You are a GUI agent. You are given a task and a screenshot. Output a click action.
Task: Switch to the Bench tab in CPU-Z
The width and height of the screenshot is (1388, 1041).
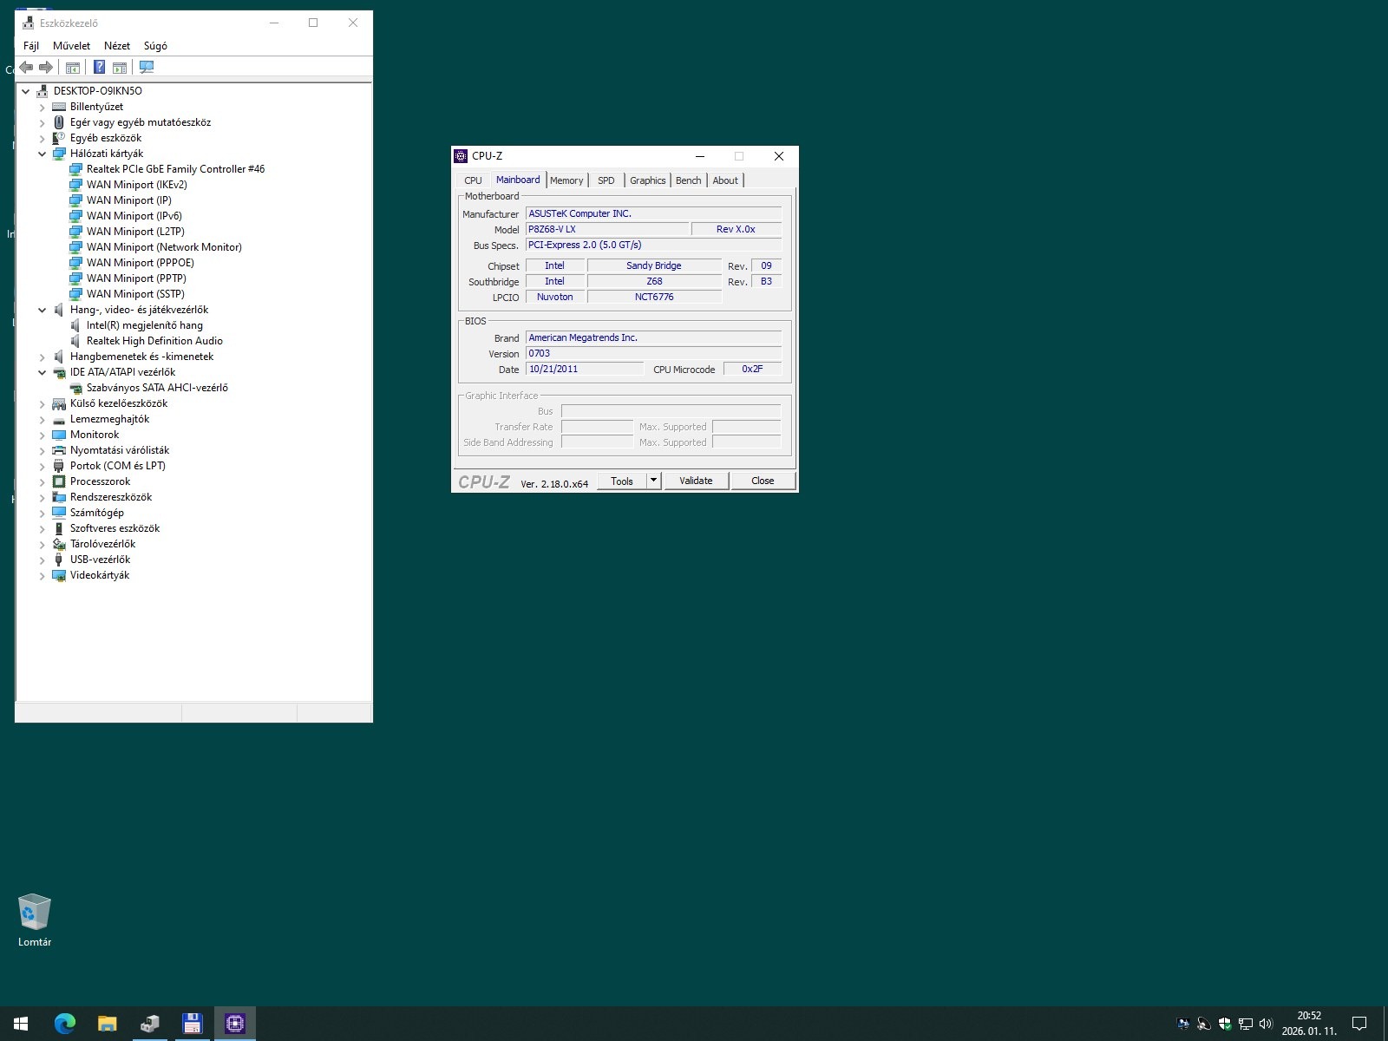689,180
